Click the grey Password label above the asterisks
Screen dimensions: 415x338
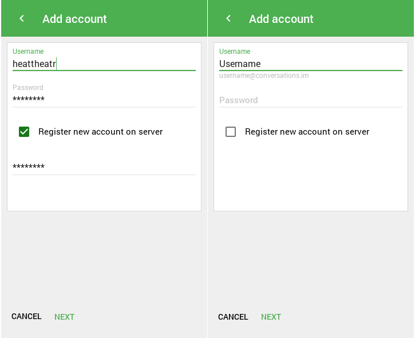(28, 88)
